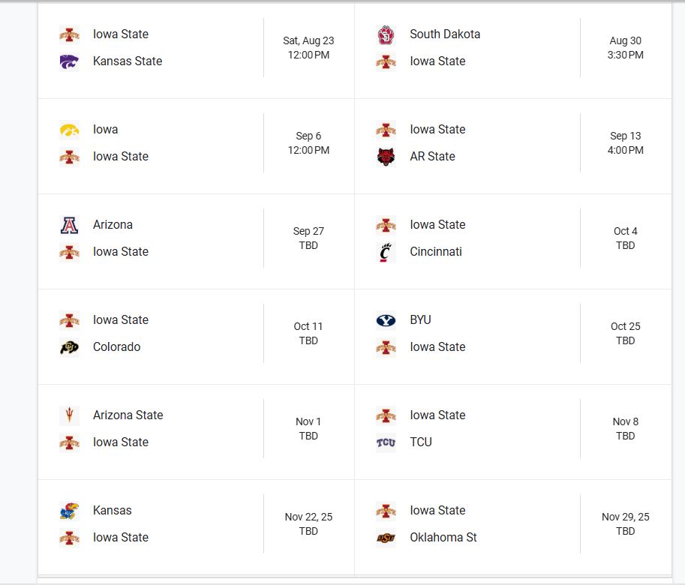This screenshot has height=585, width=685.
Task: Click the Iowa Hawkeyes logo
Action: [69, 130]
